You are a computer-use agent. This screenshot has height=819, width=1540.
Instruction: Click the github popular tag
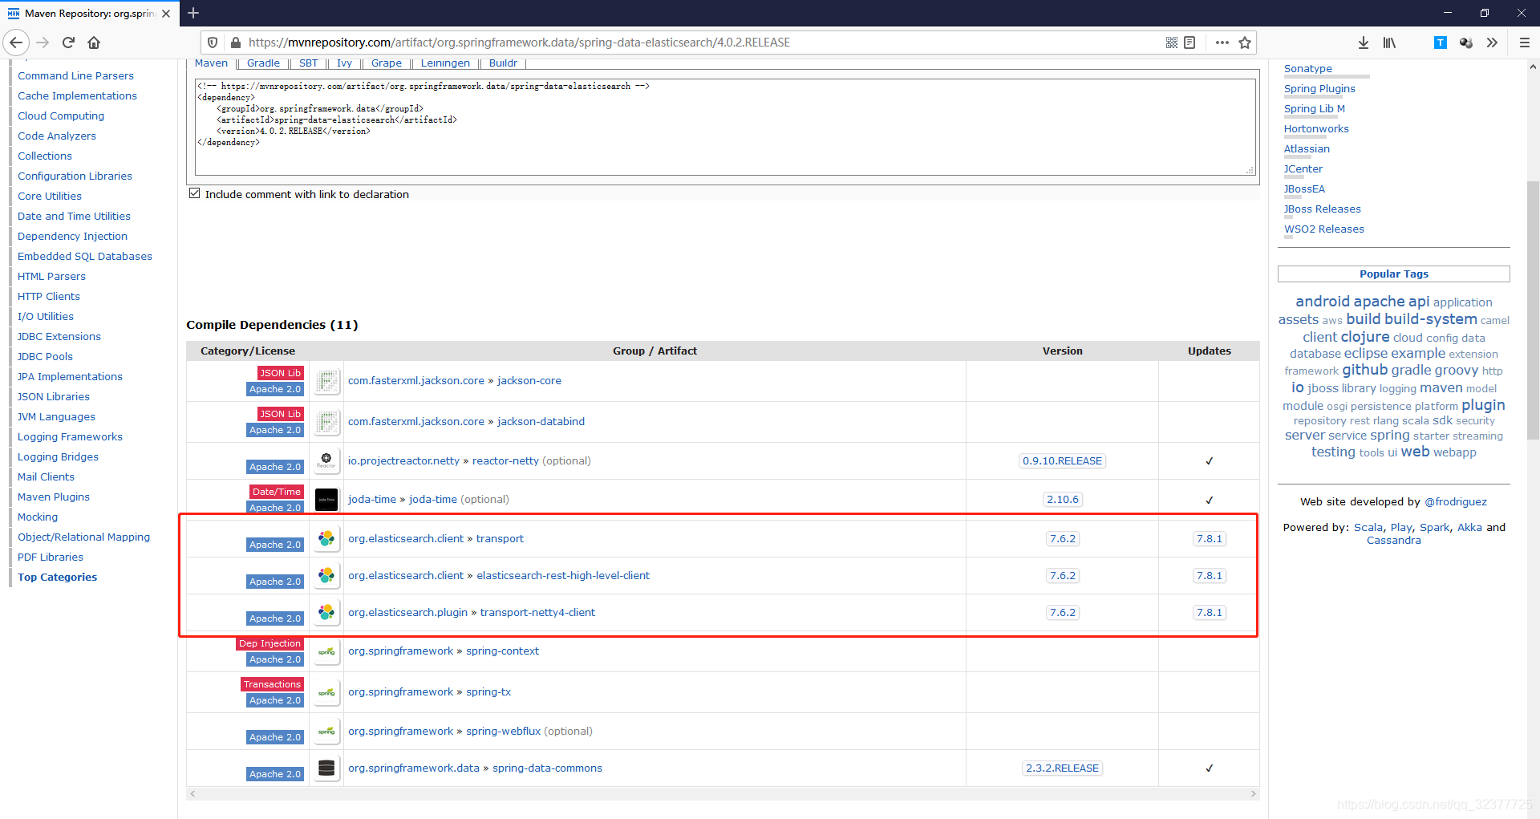(1364, 370)
